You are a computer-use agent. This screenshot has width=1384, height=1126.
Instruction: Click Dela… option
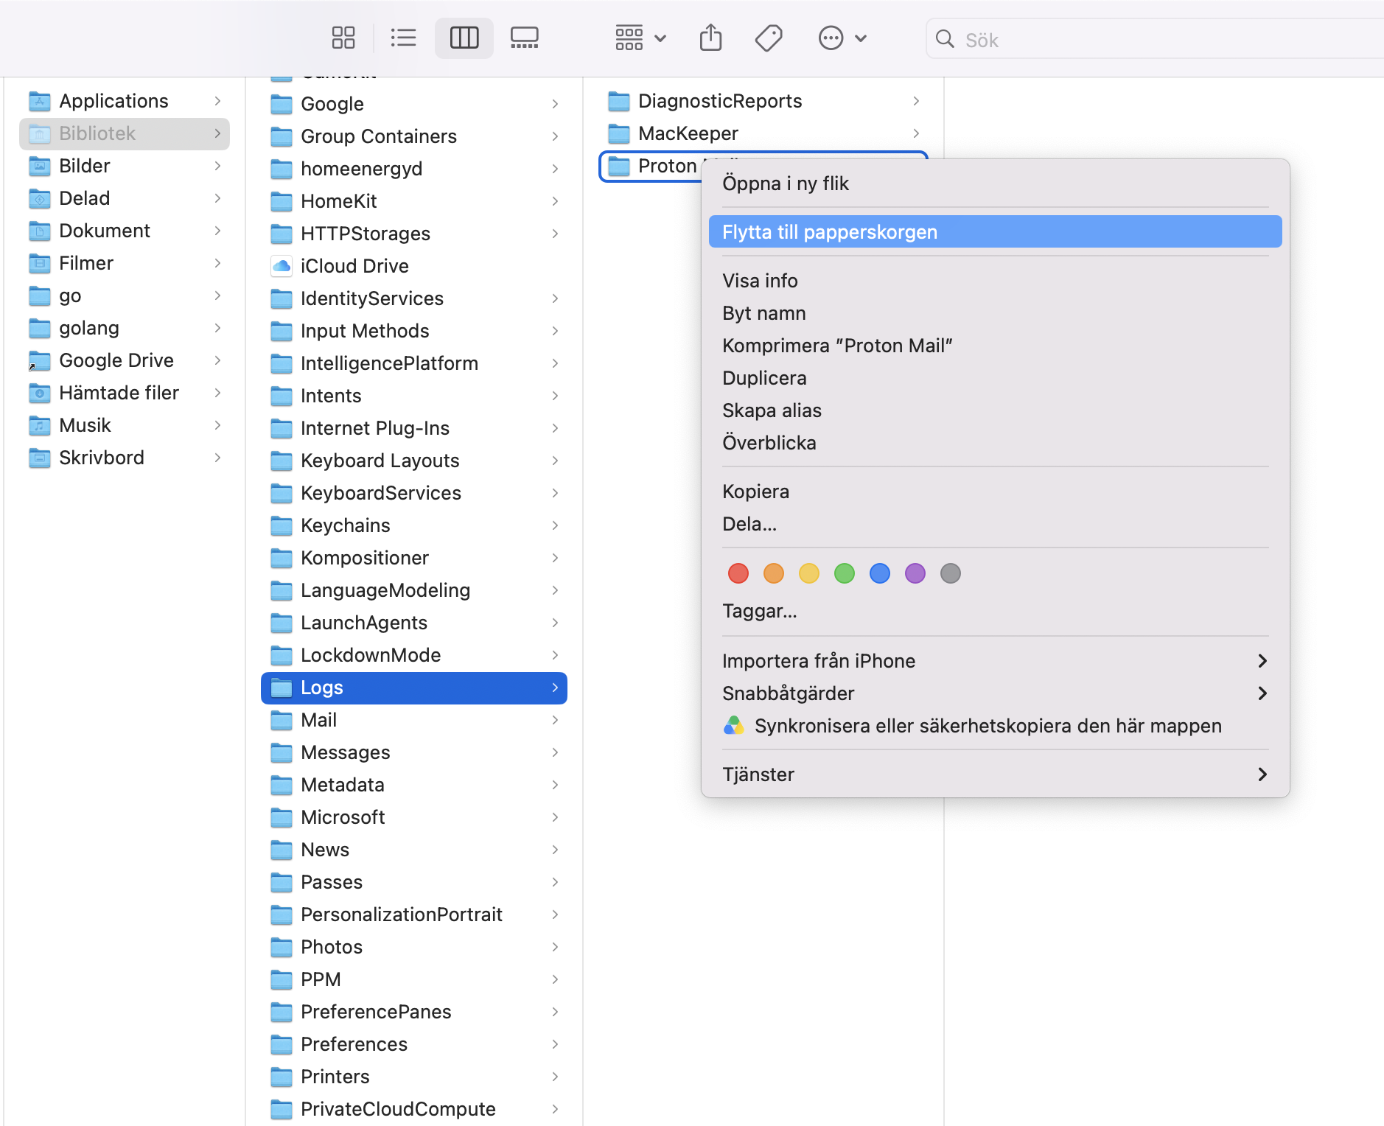(x=995, y=524)
